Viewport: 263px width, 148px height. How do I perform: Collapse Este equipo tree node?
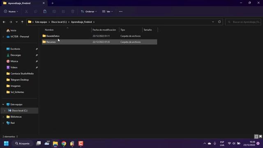[x=3, y=104]
